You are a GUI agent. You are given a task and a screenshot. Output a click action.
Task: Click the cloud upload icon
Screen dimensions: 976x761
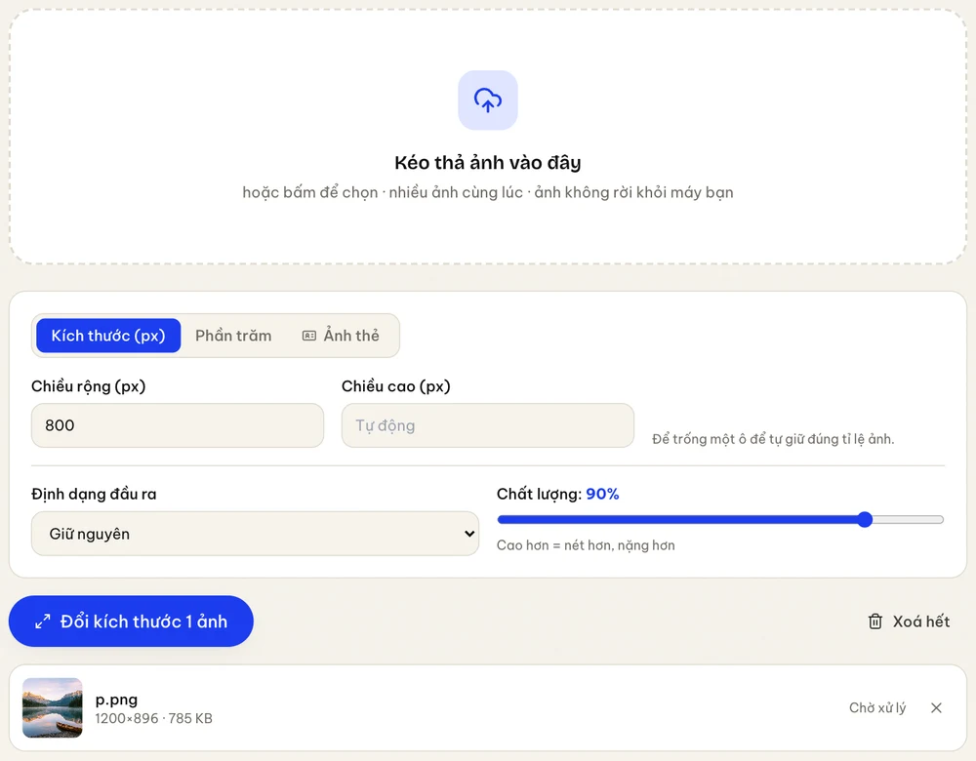coord(488,100)
